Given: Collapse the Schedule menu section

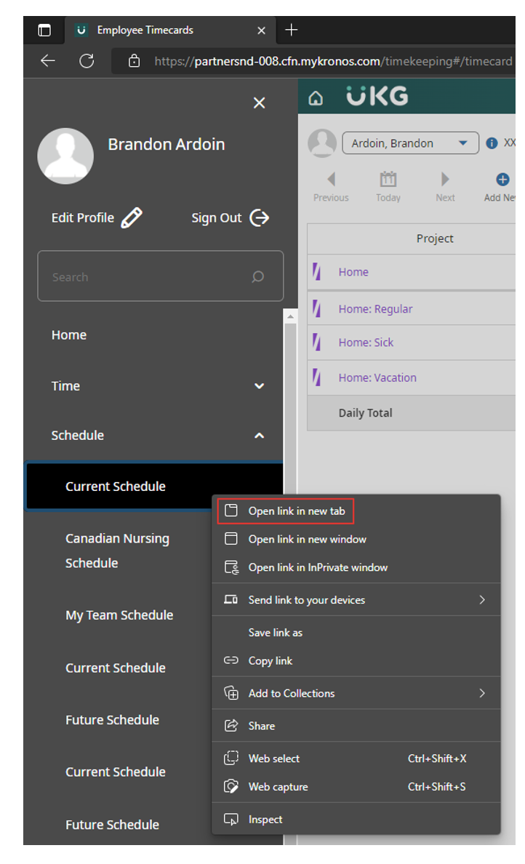Looking at the screenshot, I should 259,436.
